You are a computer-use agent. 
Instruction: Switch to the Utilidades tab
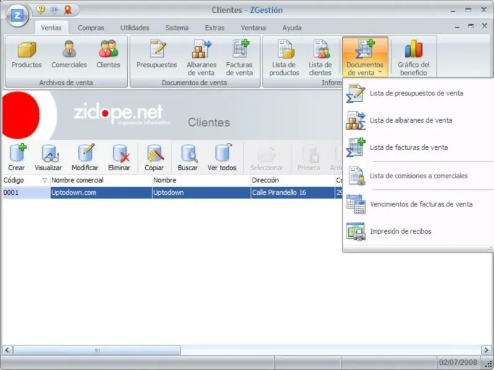[135, 28]
